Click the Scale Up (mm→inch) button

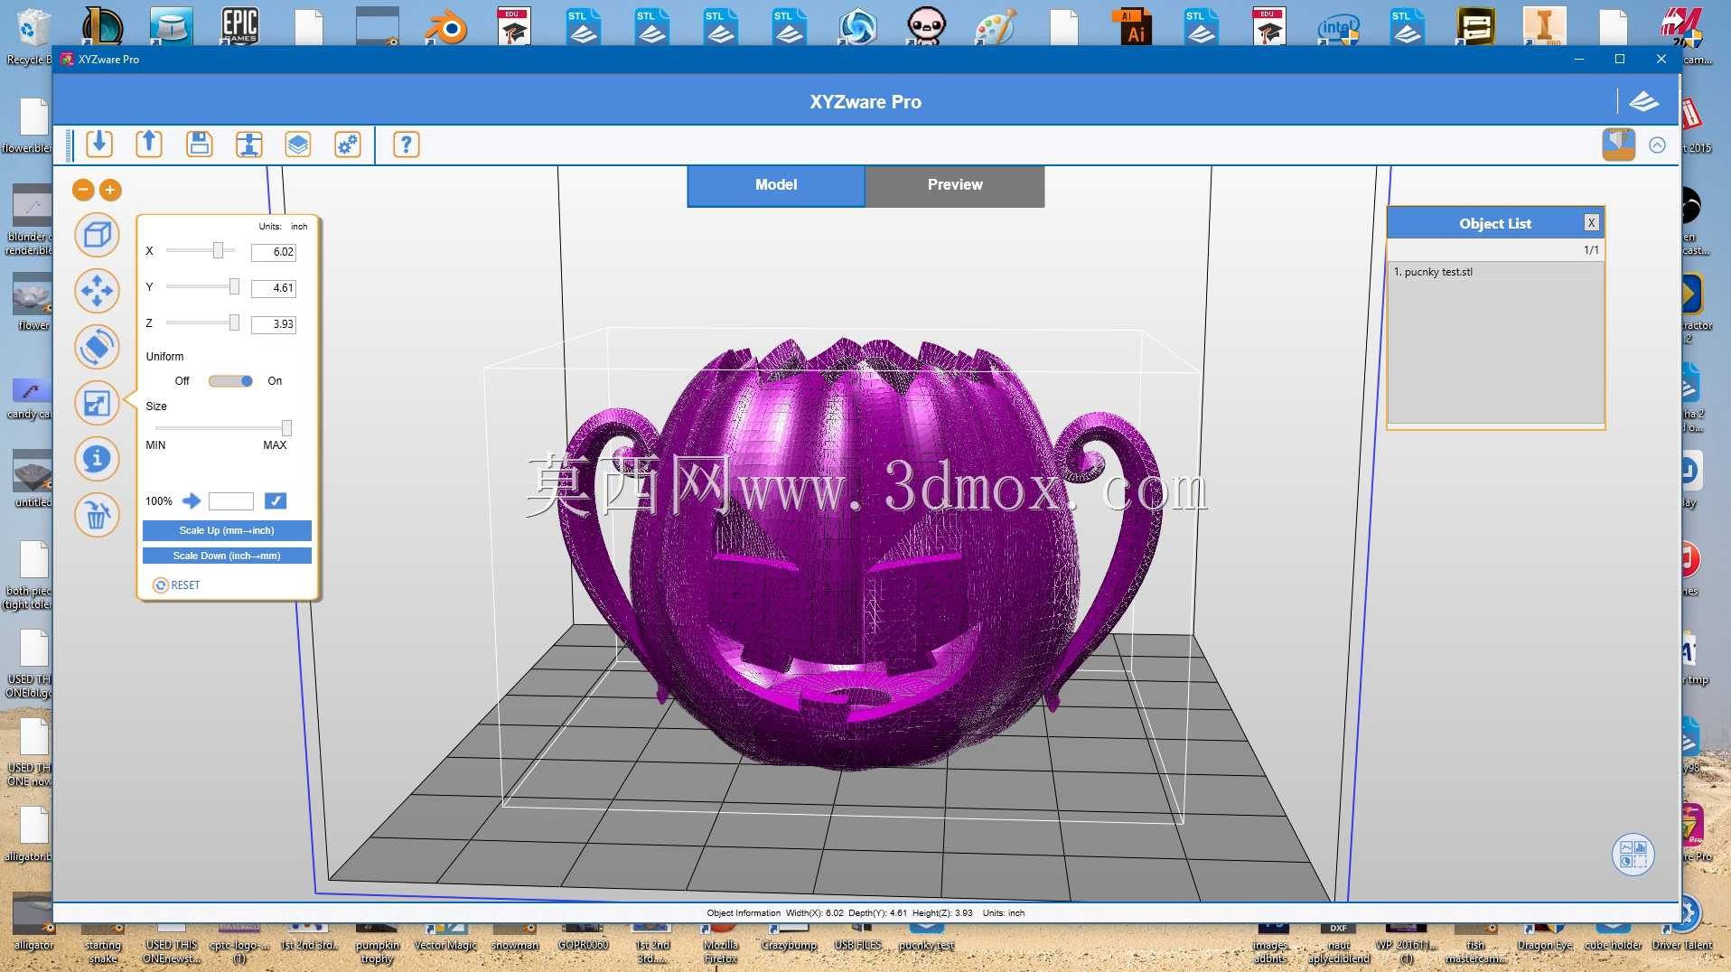[227, 530]
